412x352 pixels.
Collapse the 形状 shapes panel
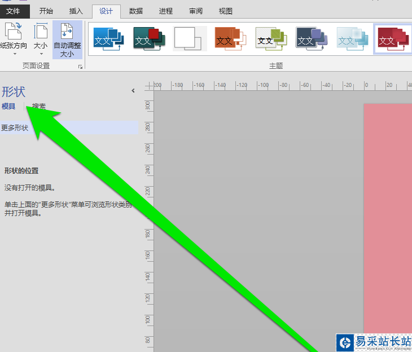pos(133,91)
